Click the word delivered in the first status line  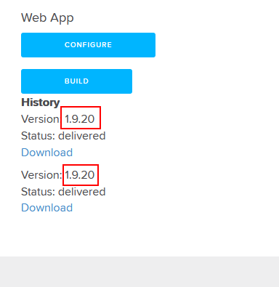point(82,136)
